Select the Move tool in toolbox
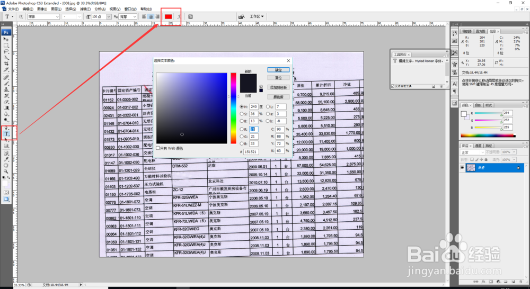530x289 pixels. point(6,39)
